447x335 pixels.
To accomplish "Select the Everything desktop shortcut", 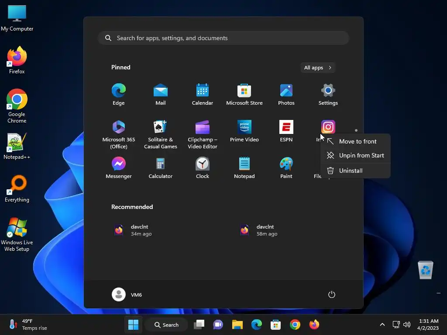I will [x=17, y=188].
